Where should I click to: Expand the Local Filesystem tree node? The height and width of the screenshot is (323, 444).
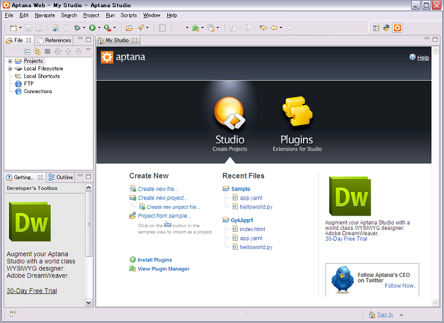pos(10,69)
